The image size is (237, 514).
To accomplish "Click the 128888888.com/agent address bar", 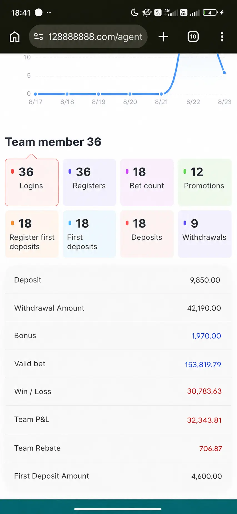I will coord(88,37).
